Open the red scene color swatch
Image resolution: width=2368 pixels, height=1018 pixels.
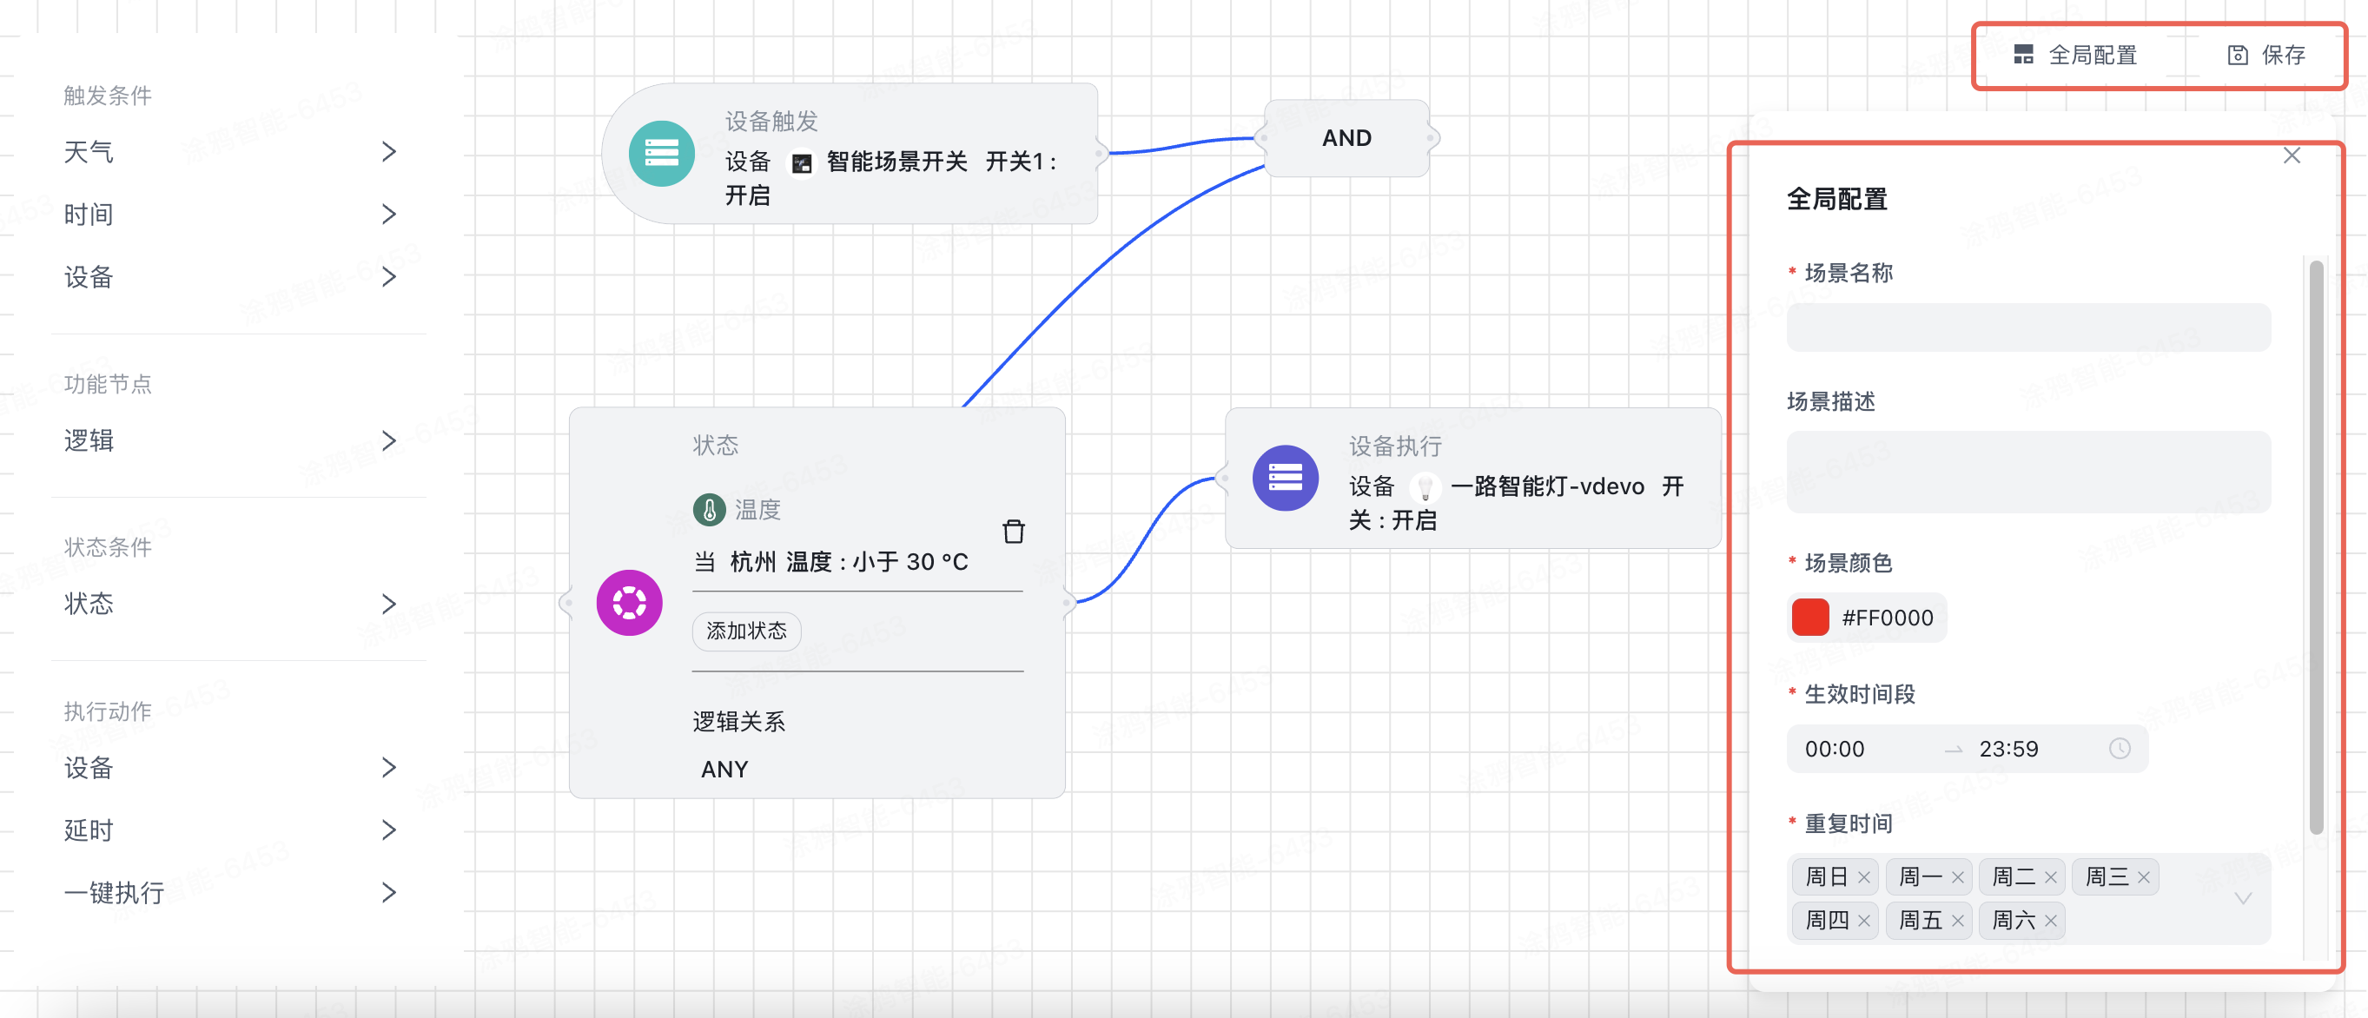point(1810,618)
